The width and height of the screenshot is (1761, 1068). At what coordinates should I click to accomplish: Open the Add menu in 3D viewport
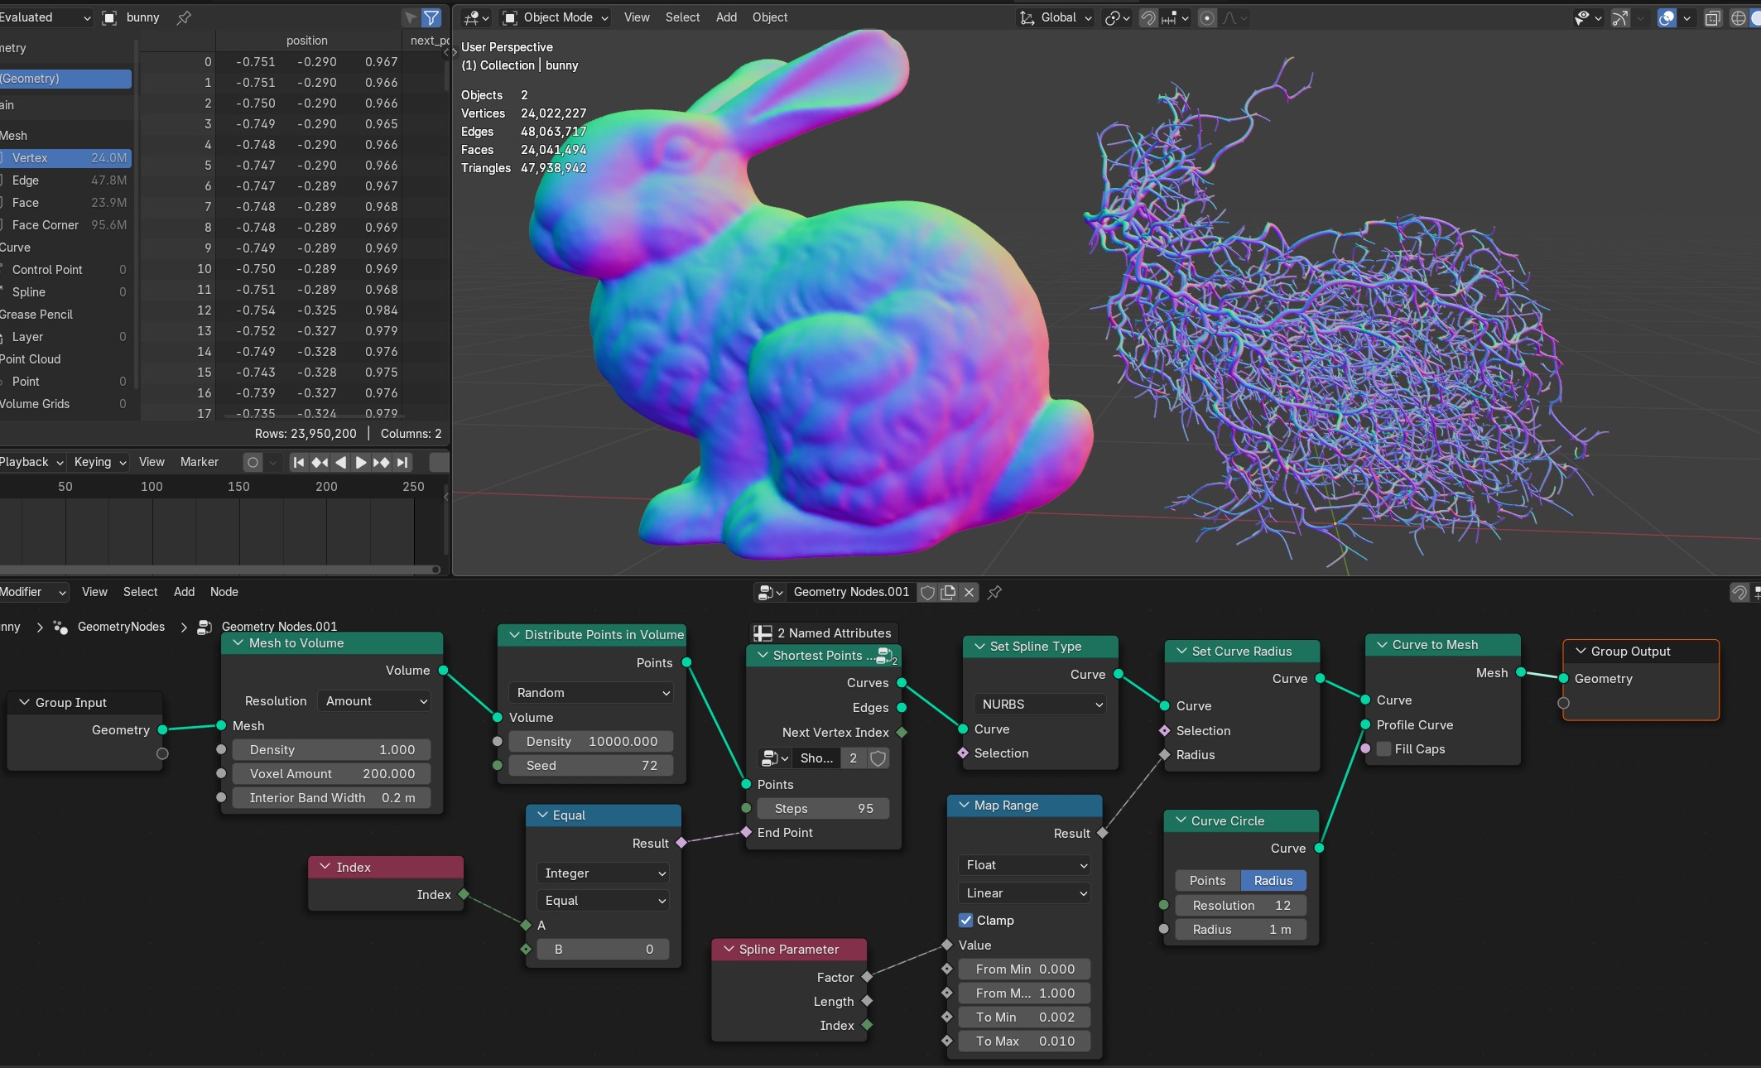point(726,17)
